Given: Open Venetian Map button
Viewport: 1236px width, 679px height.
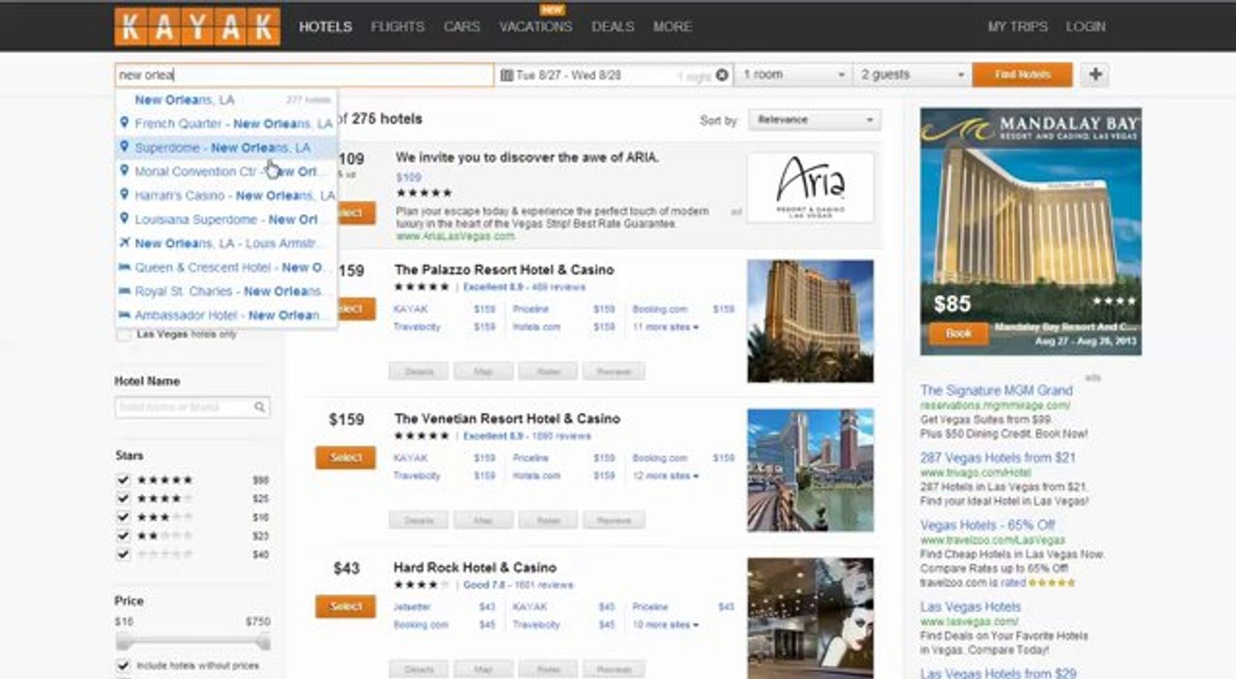Looking at the screenshot, I should pos(483,520).
